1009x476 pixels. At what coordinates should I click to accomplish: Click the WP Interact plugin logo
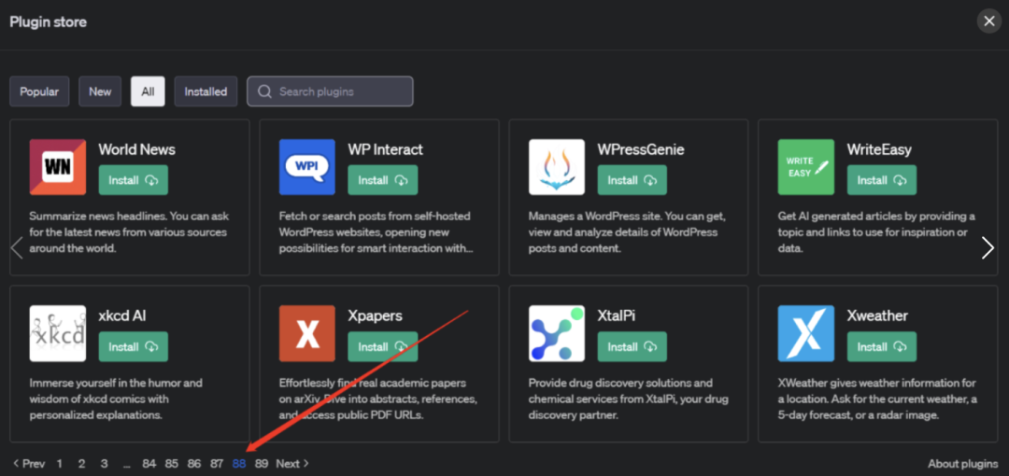tap(307, 166)
